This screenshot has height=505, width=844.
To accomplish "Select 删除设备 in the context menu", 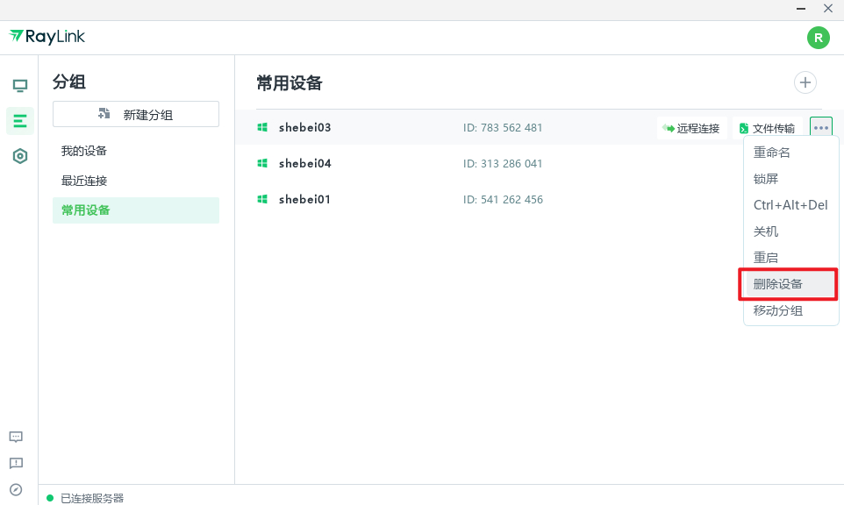I will pyautogui.click(x=776, y=283).
